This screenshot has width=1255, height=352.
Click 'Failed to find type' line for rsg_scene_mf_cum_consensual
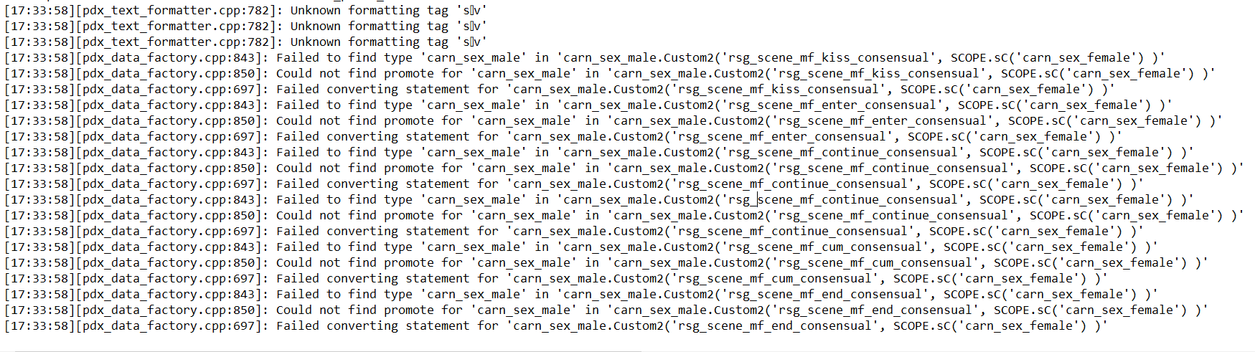point(581,247)
